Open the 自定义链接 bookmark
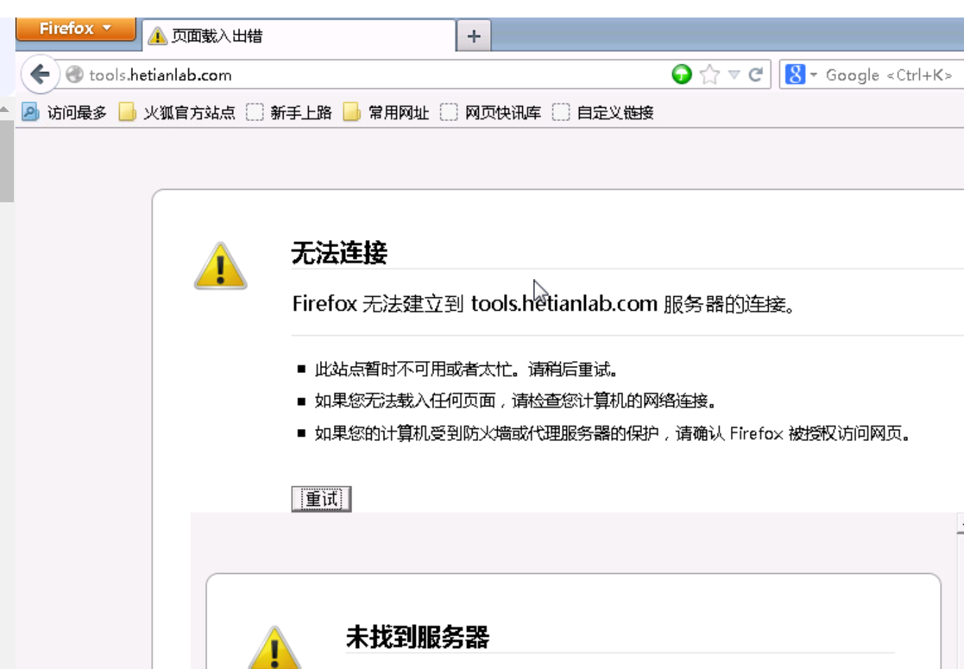The height and width of the screenshot is (669, 964). tap(603, 113)
